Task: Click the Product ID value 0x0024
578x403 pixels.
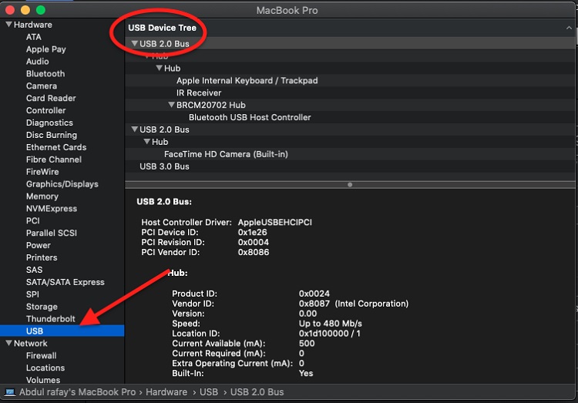Action: click(x=314, y=294)
